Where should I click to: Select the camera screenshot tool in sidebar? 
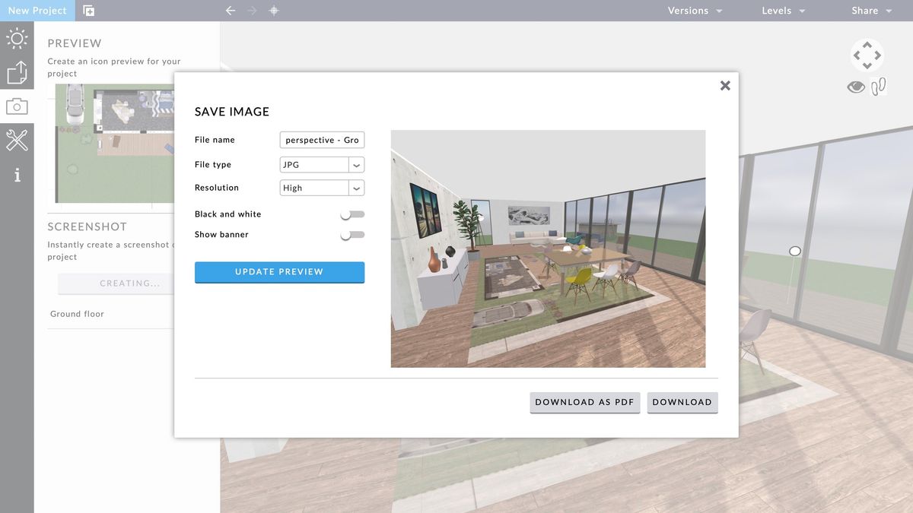click(17, 106)
